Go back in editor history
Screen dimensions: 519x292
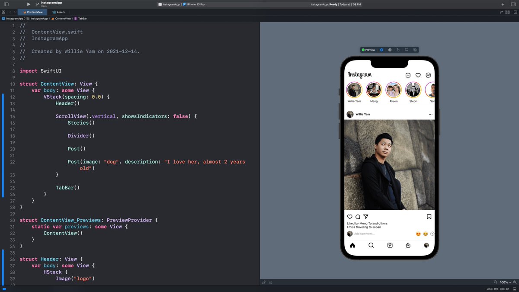(10, 12)
